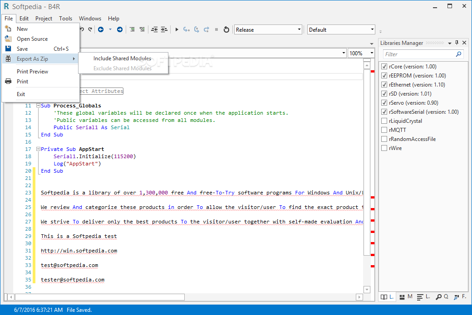Screen dimensions: 472x315
Task: Click the Decrease indent icon
Action: click(154, 29)
